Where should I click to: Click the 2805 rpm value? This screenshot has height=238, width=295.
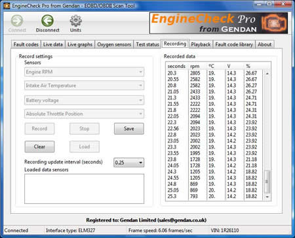pyautogui.click(x=195, y=73)
